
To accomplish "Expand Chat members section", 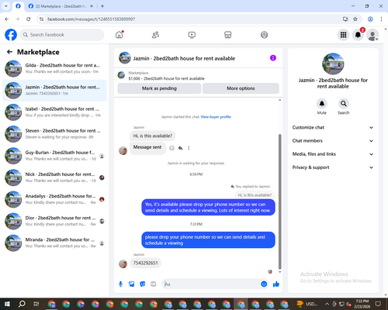I will [x=333, y=141].
